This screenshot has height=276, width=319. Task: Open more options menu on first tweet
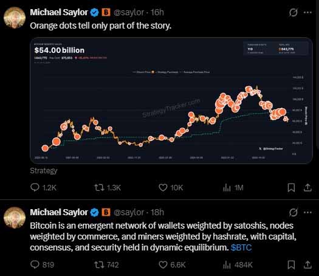pos(307,12)
